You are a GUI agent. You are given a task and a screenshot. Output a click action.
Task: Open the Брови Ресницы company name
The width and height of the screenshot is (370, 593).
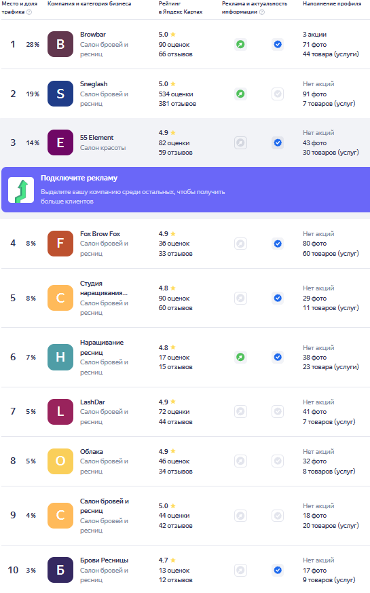(104, 560)
